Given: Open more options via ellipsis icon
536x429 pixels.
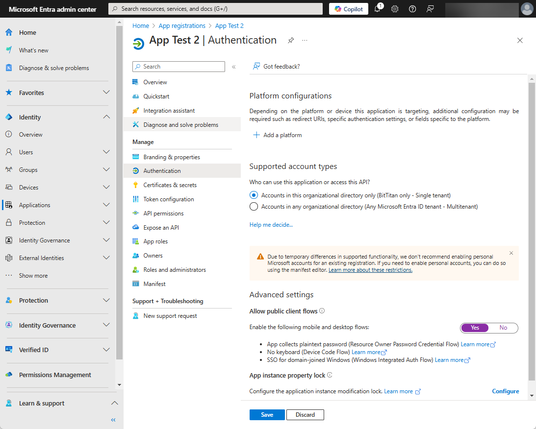Looking at the screenshot, I should pos(305,41).
